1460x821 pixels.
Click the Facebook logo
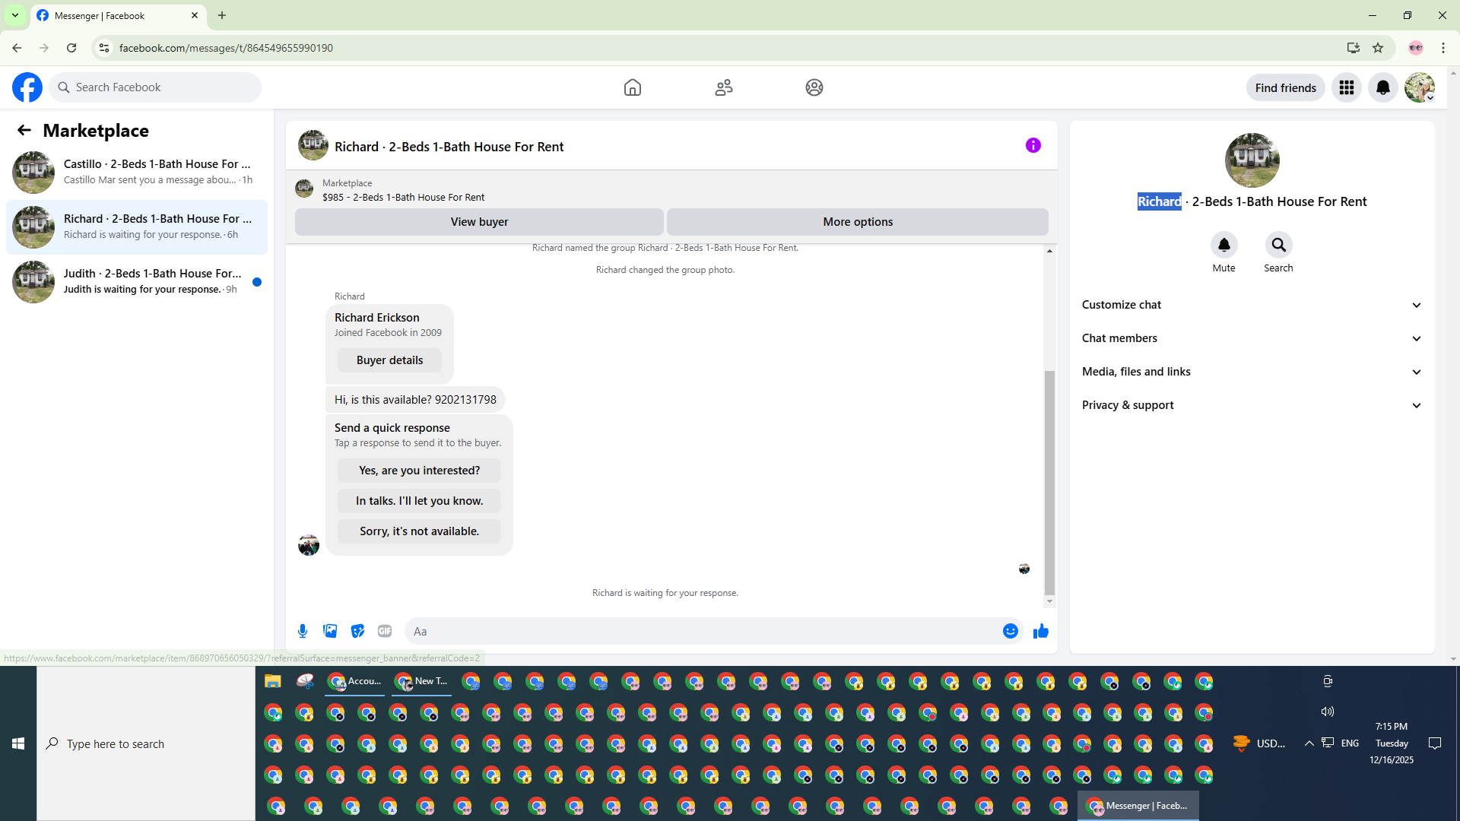pos(27,87)
